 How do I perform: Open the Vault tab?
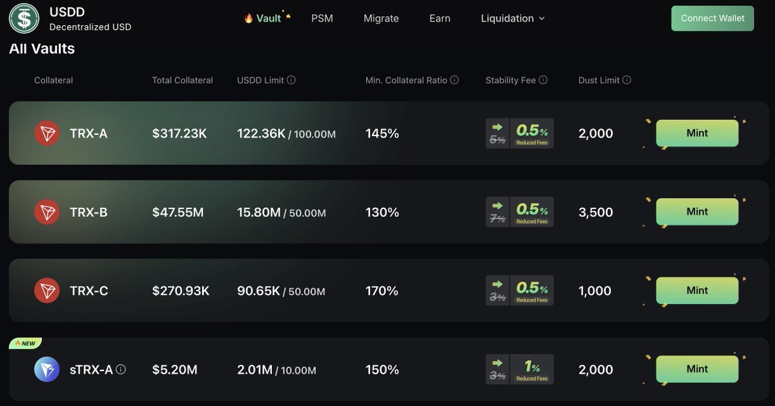pyautogui.click(x=268, y=18)
